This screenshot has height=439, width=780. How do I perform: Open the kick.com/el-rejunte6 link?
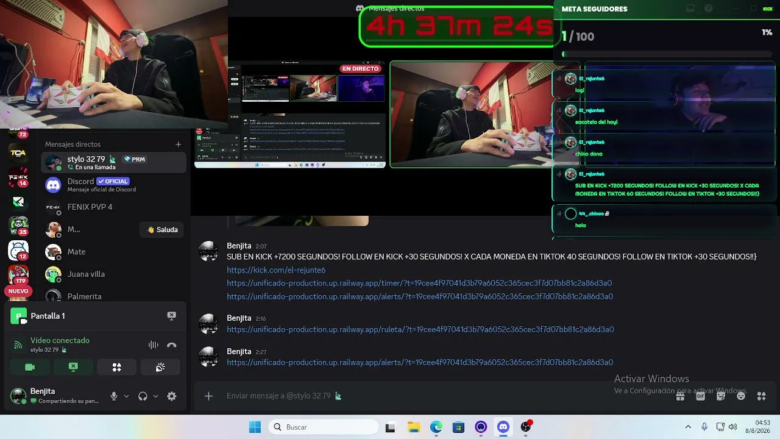276,270
